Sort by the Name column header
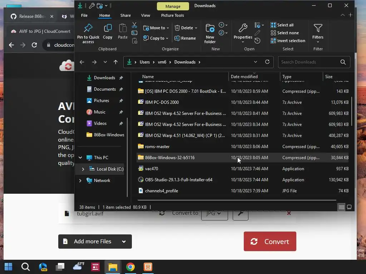Viewport: 366px width, 274px height. 148,77
